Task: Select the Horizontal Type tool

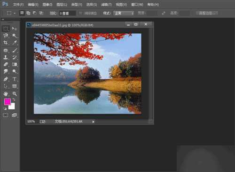Action: [x=14, y=79]
